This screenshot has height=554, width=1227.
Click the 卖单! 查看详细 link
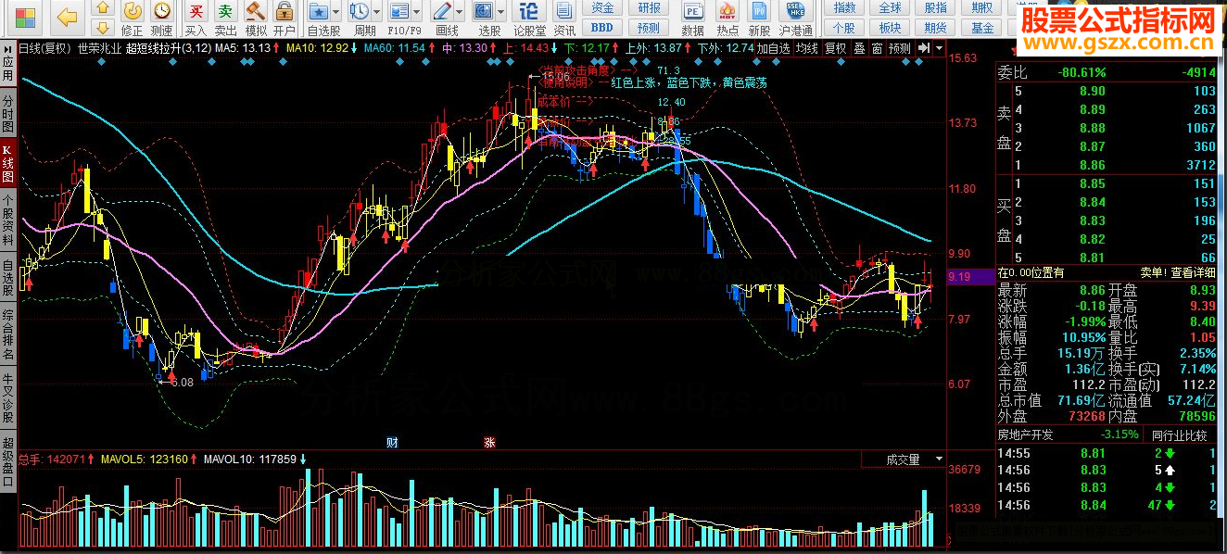[1177, 272]
